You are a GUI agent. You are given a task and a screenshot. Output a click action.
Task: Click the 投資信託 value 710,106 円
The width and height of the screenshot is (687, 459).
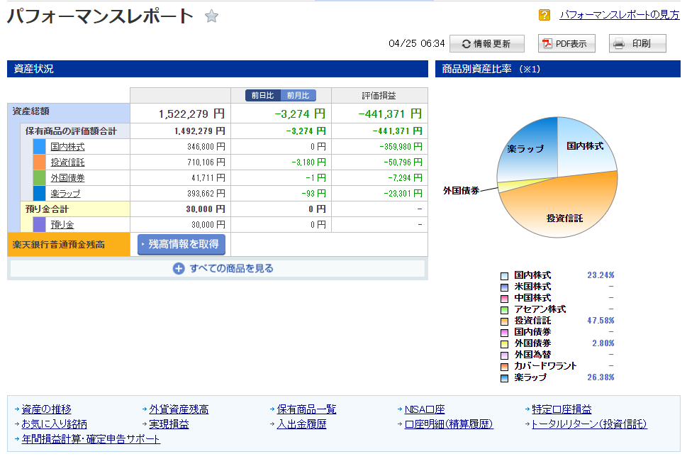(x=206, y=162)
